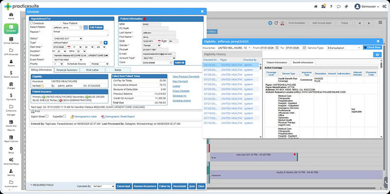Open the Patient module in the sidebar
The image size is (390, 194).
pyautogui.click(x=11, y=63)
